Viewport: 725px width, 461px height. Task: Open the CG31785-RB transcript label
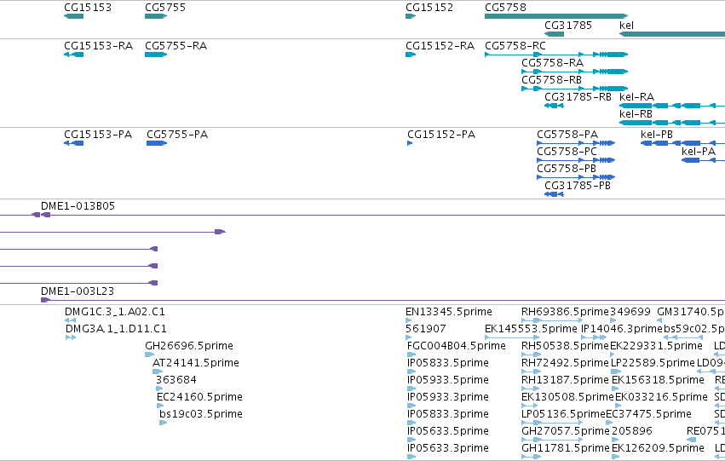pyautogui.click(x=578, y=97)
